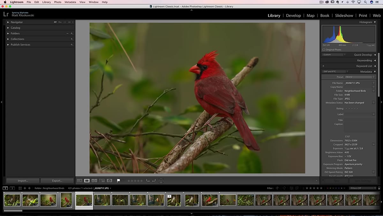Switch to the Develop module
The height and width of the screenshot is (216, 383).
point(293,15)
